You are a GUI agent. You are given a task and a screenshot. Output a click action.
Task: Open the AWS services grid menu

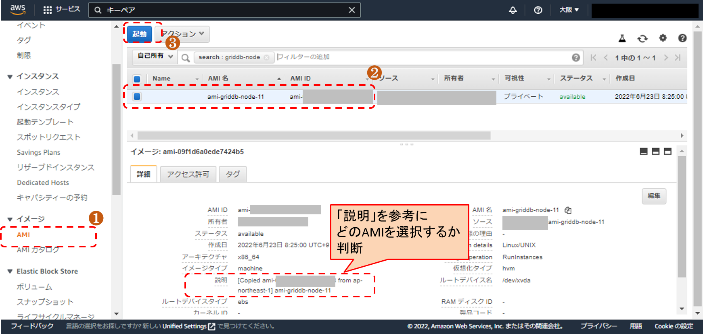pos(48,10)
